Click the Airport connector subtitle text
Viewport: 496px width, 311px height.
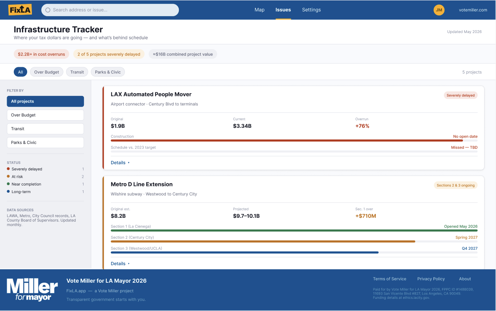(x=154, y=104)
